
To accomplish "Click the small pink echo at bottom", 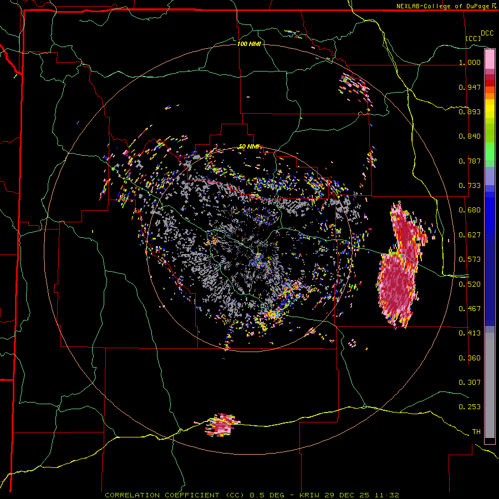I will click(221, 425).
